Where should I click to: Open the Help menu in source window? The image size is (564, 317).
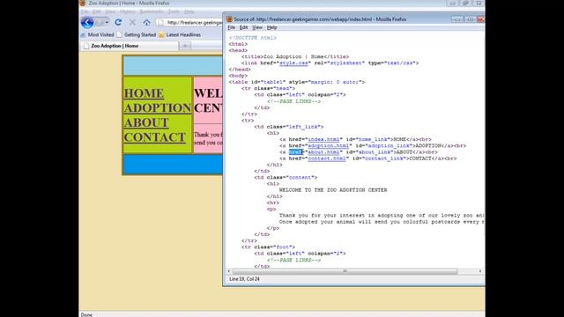coord(272,27)
